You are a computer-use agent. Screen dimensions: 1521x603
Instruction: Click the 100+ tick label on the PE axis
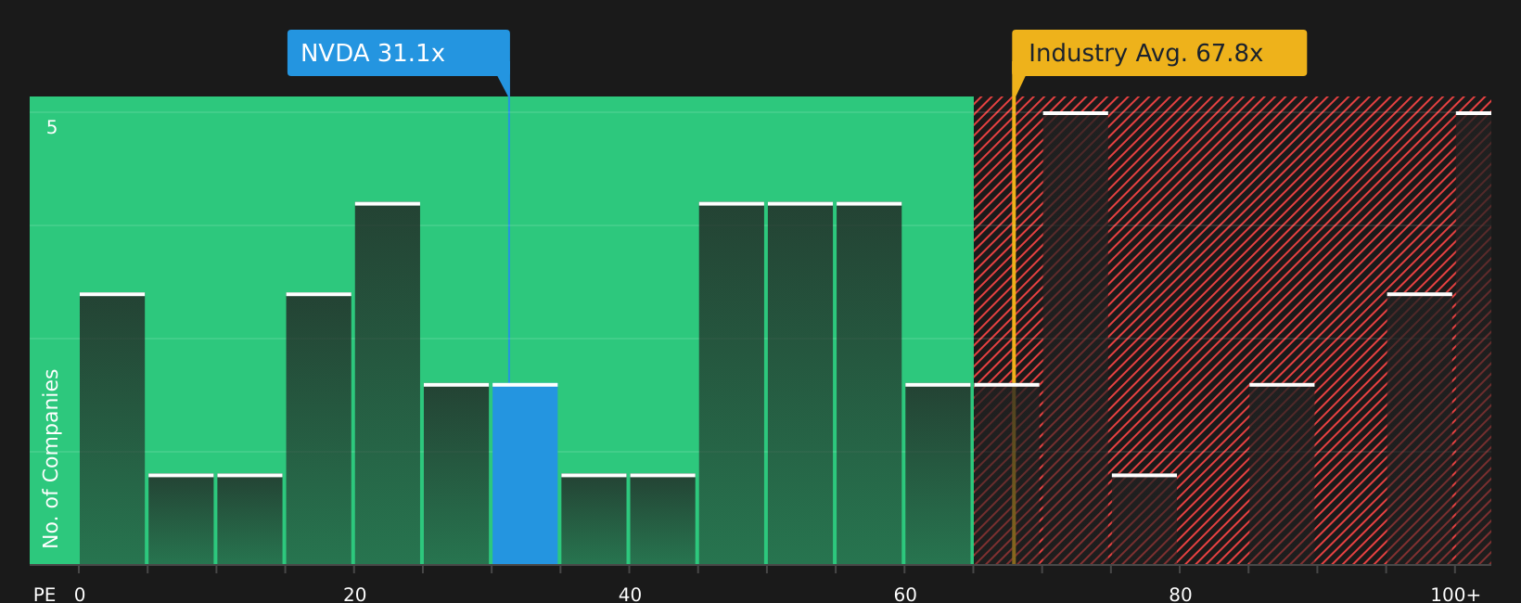point(1455,595)
